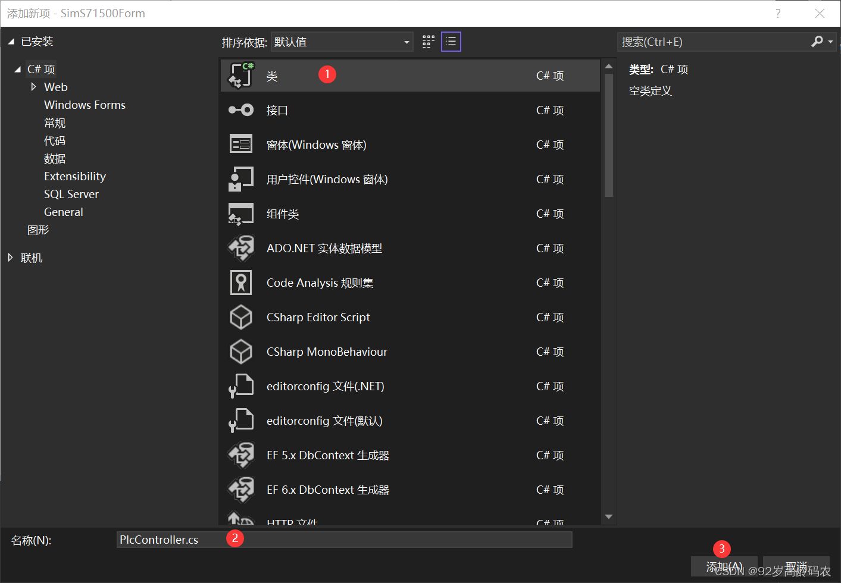The width and height of the screenshot is (841, 583).
Task: Click EF 5.x DbContext 生成器 icon
Action: [241, 455]
